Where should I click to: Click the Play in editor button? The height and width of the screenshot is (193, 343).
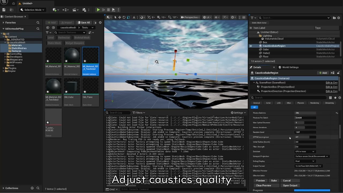[x=98, y=10]
